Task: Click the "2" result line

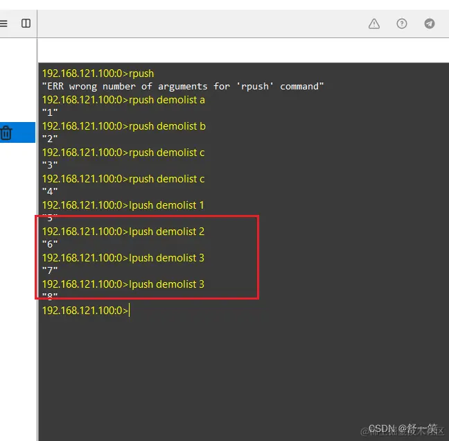Action: (50, 139)
